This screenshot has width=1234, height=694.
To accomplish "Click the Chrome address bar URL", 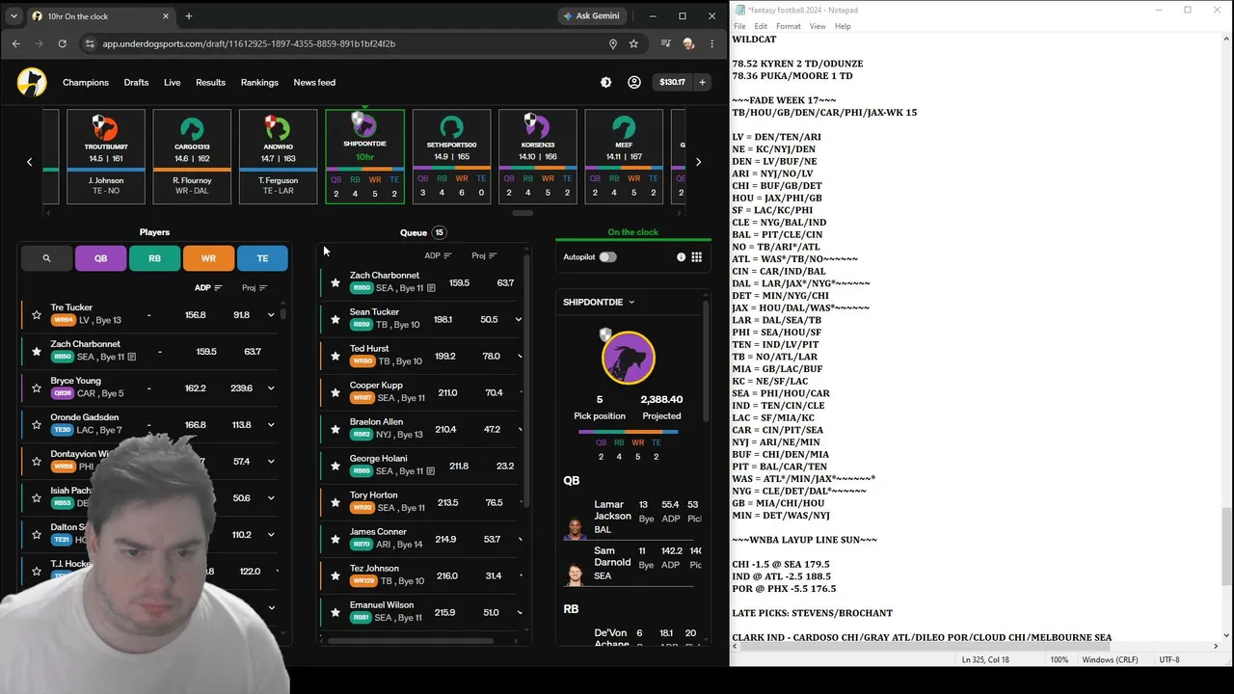I will click(x=249, y=43).
